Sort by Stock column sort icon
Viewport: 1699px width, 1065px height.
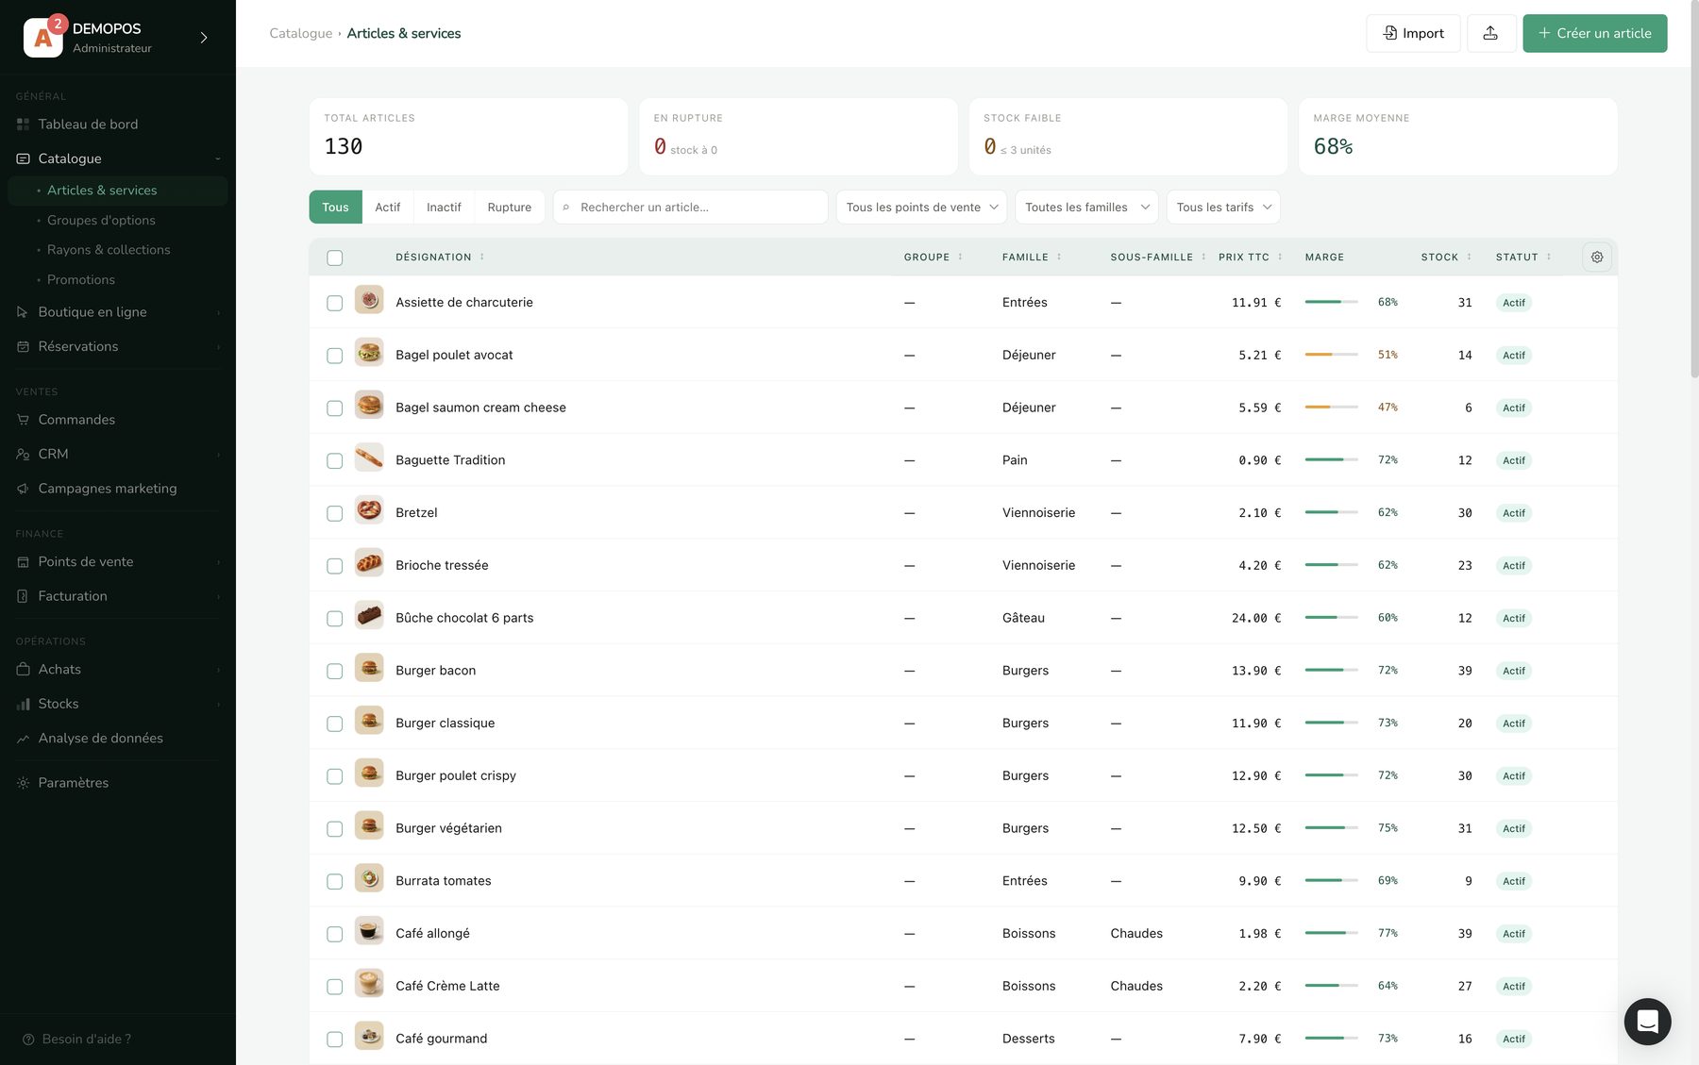[x=1469, y=257]
